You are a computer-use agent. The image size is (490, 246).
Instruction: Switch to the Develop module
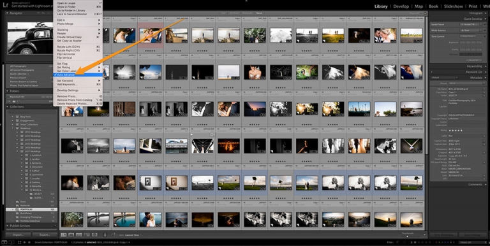coord(401,6)
